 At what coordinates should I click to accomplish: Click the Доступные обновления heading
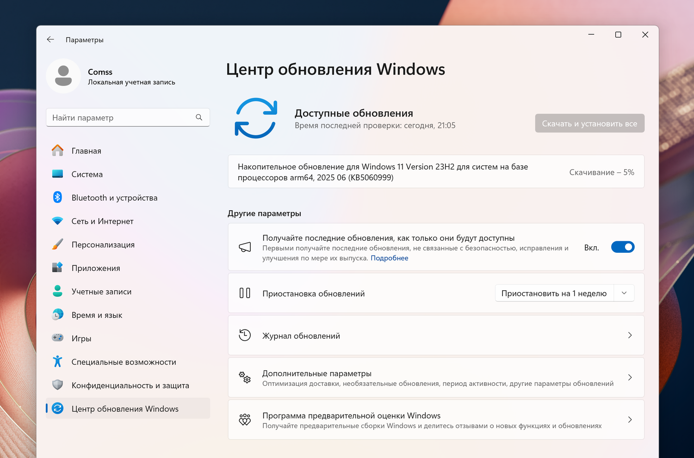pos(354,113)
